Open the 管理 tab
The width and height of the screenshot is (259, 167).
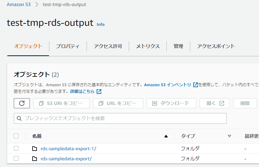pos(178,46)
